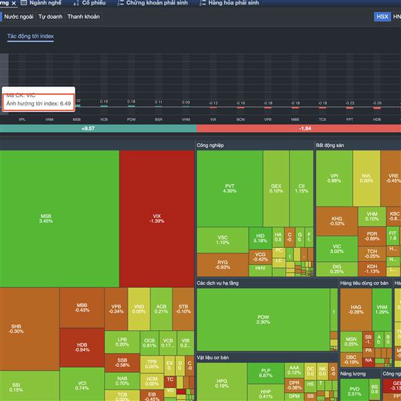Click the Tác động tới index heading

[x=31, y=36]
